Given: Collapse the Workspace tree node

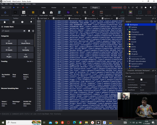Looking at the screenshot, I should (126, 25).
